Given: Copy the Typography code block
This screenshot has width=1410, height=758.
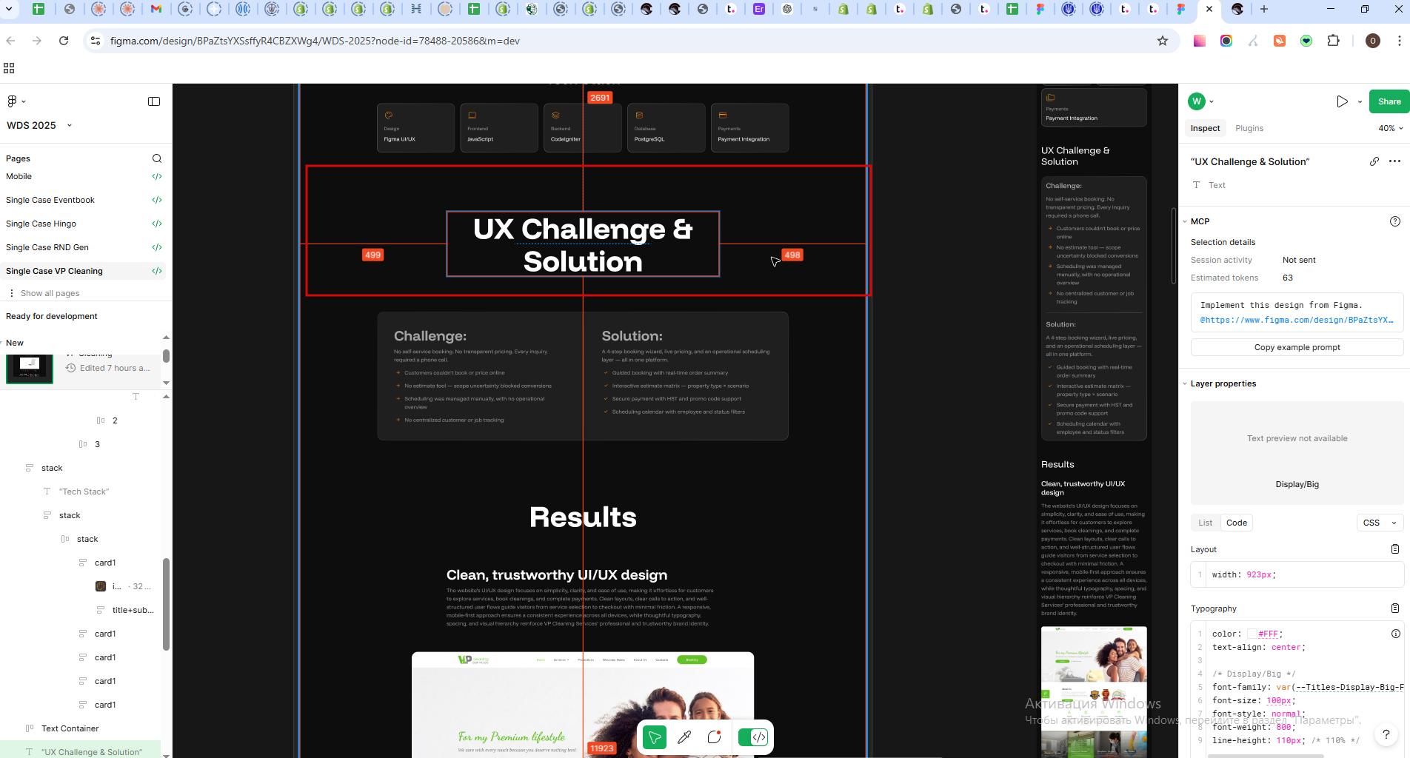Looking at the screenshot, I should point(1395,608).
